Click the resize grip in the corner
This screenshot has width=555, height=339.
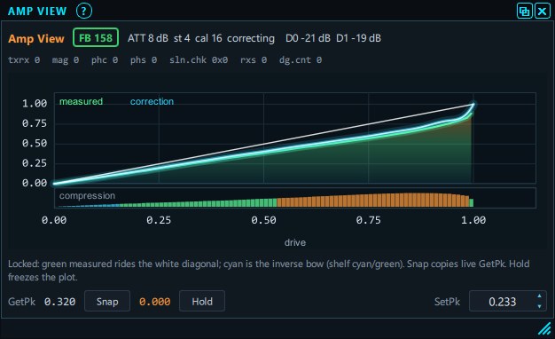click(x=544, y=328)
